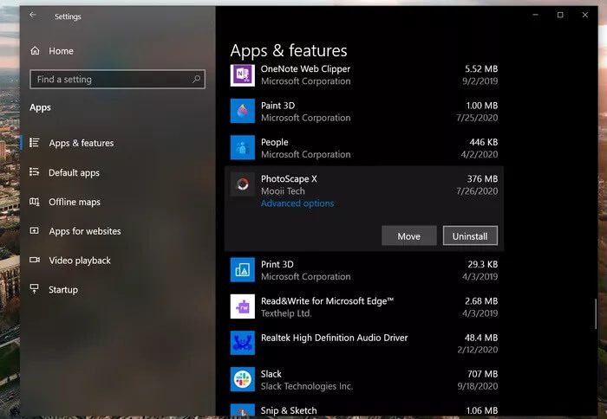607x419 pixels.
Task: Click the back arrow in Settings
Action: click(x=33, y=15)
